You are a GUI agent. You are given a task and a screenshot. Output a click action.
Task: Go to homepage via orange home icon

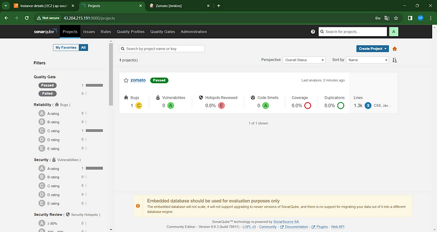click(394, 49)
